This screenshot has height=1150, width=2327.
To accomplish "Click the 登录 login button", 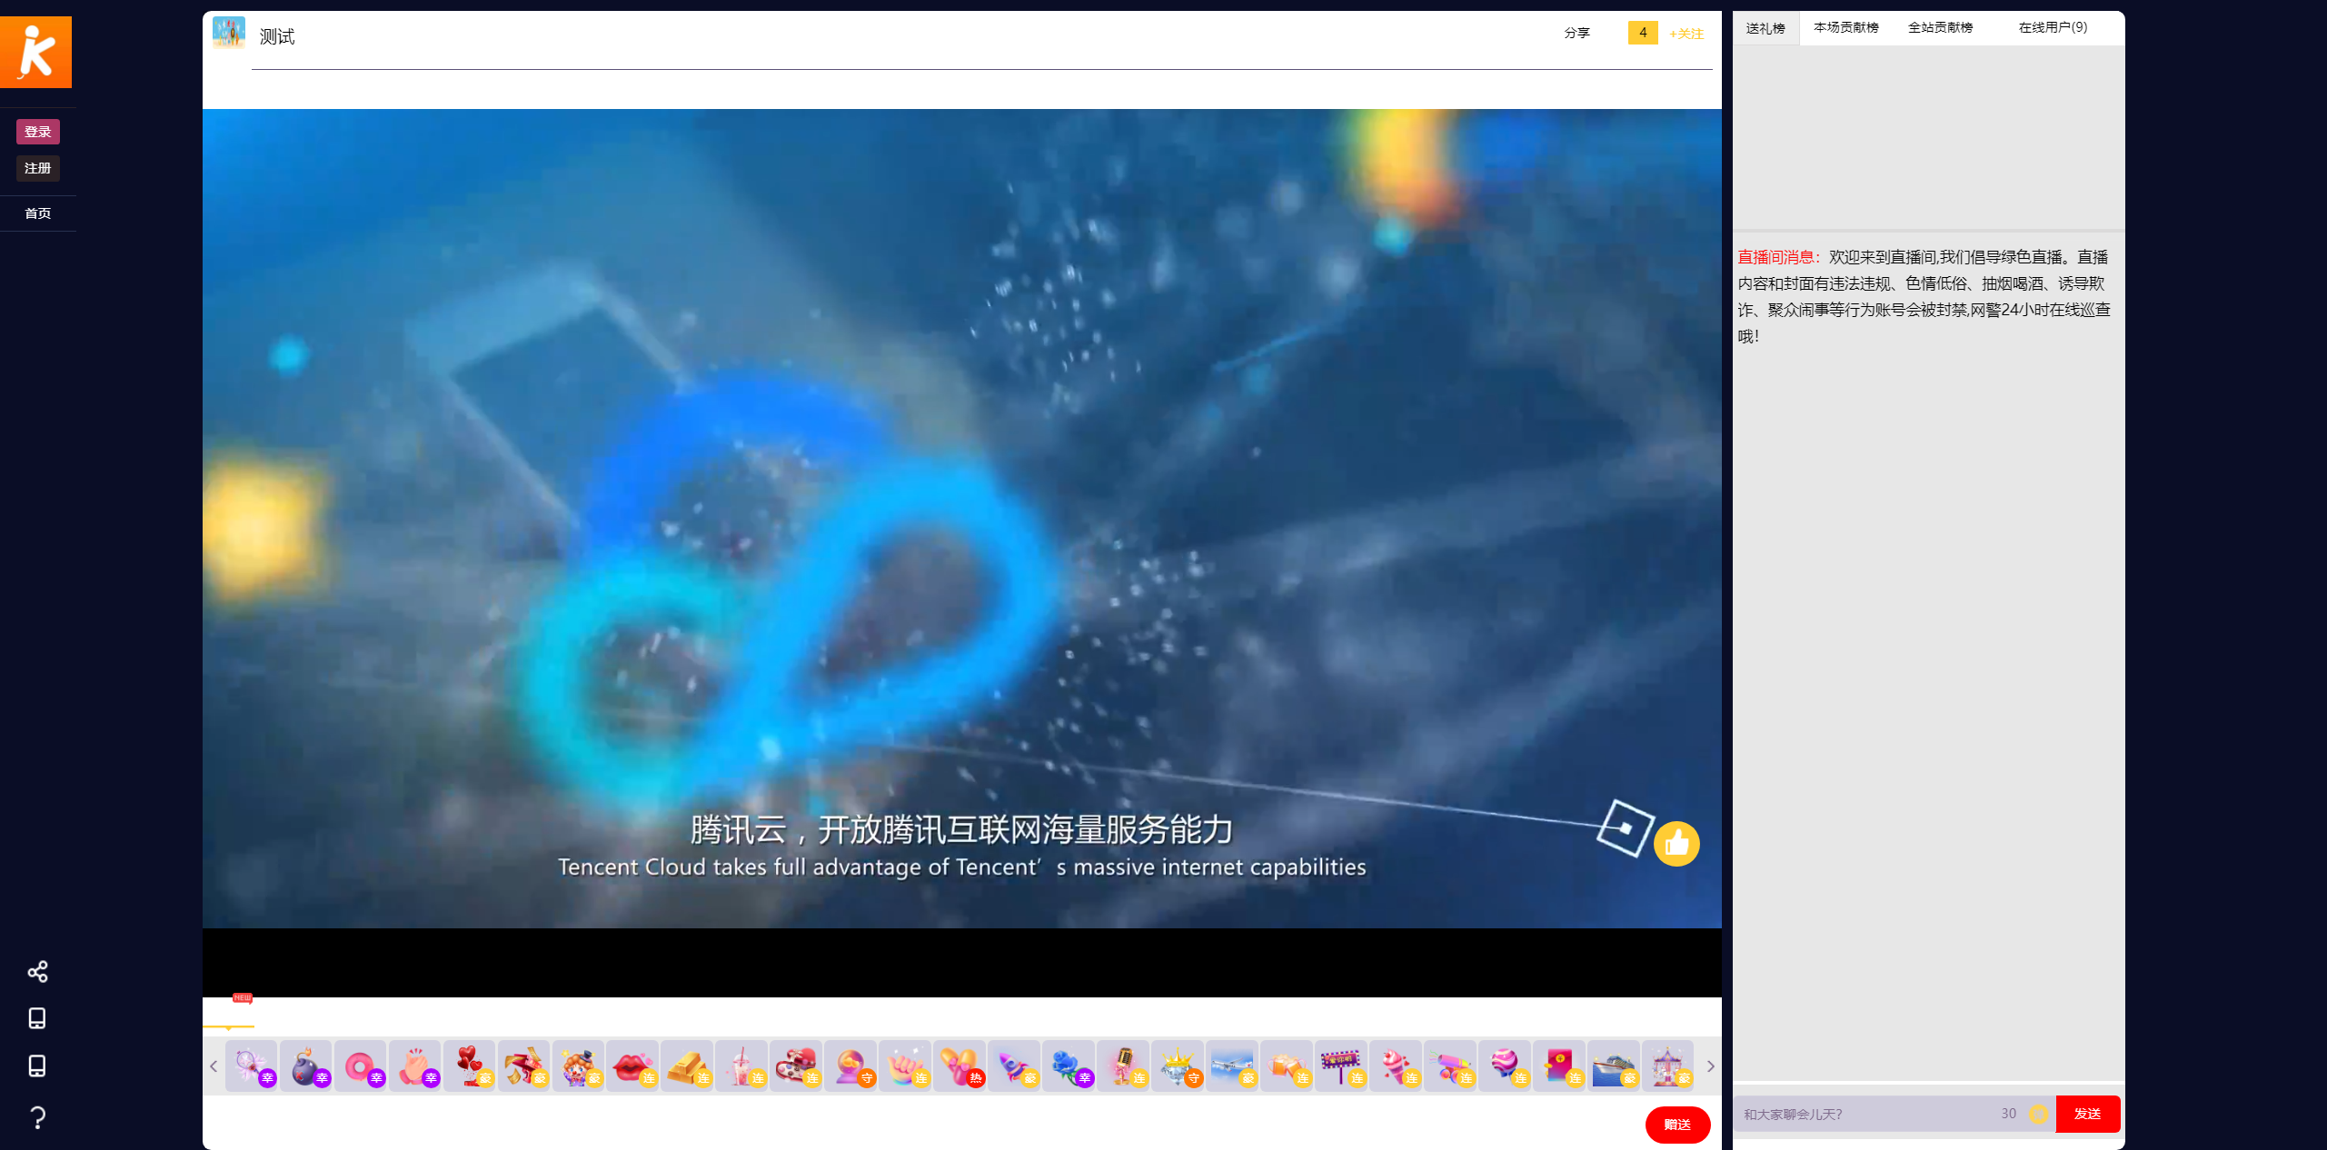I will (37, 132).
